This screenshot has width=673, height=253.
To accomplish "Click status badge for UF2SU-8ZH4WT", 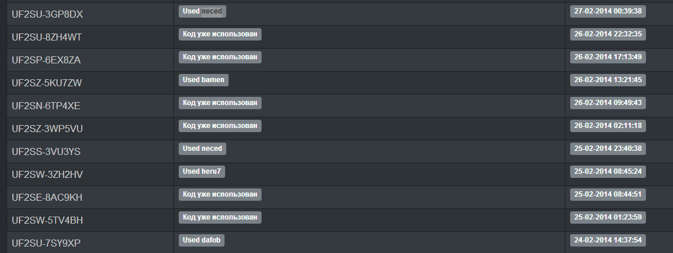I will 220,34.
